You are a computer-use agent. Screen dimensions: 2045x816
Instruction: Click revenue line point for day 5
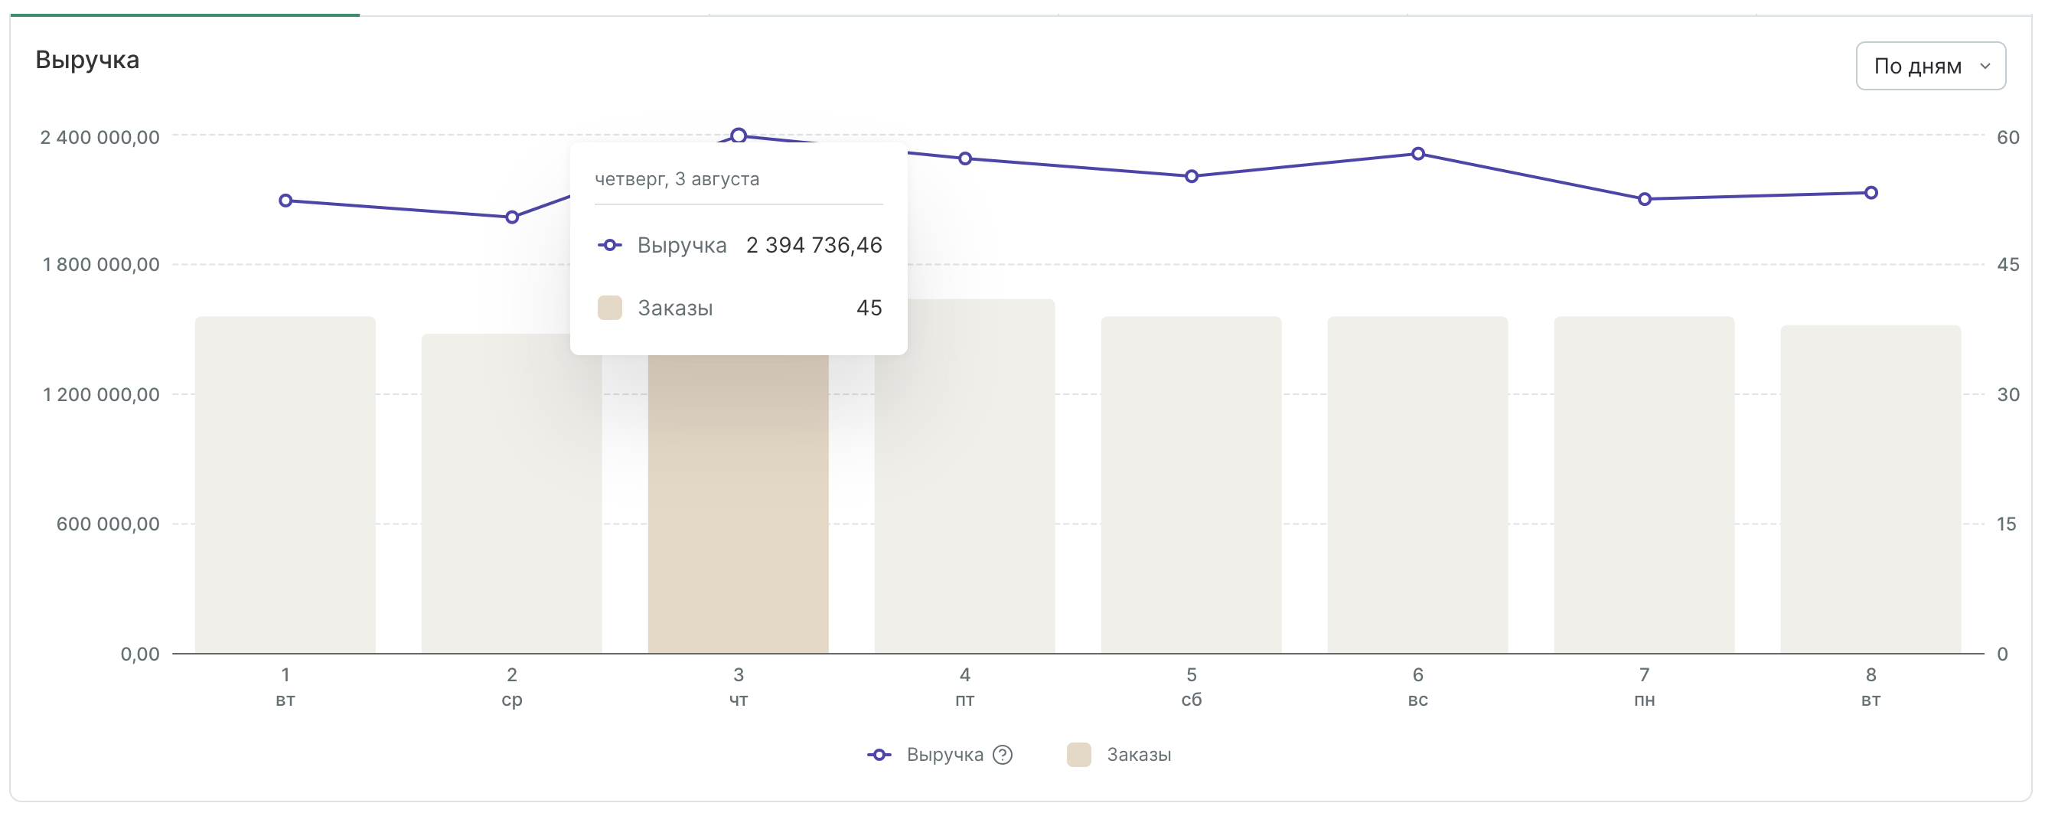tap(1192, 176)
